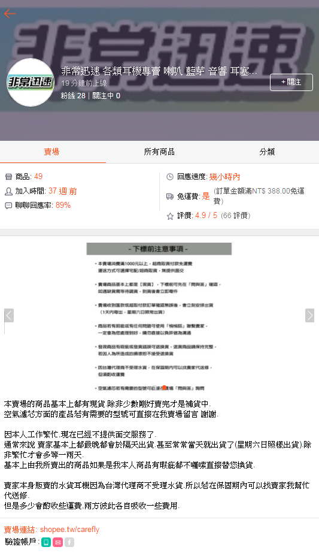Click the grey Facebook verification icon
The width and height of the screenshot is (319, 553).
69,542
